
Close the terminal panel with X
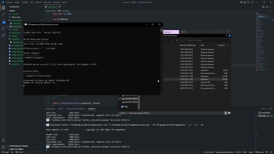pos(271,109)
